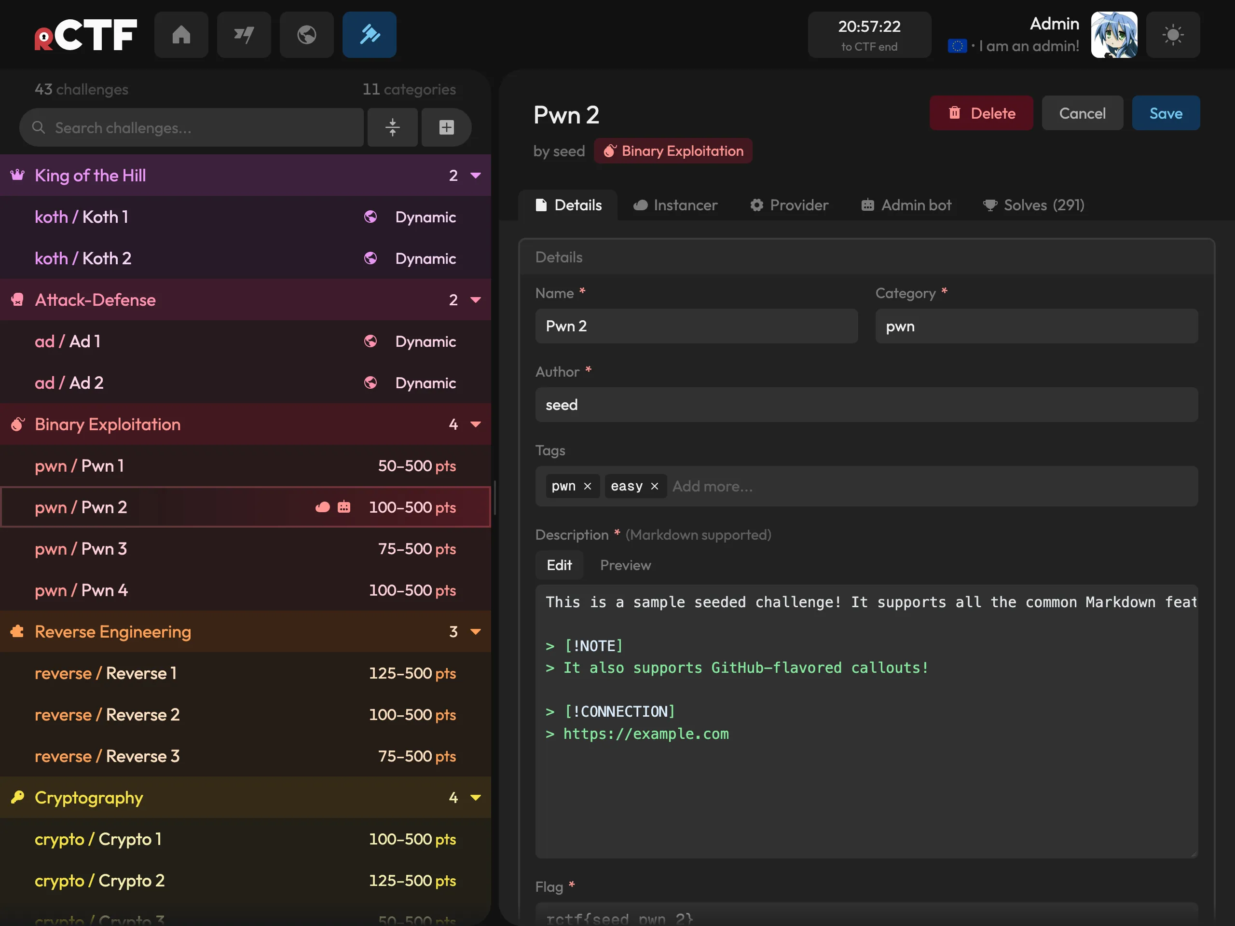Image resolution: width=1235 pixels, height=926 pixels.
Task: Remove the pwn tag
Action: [588, 486]
